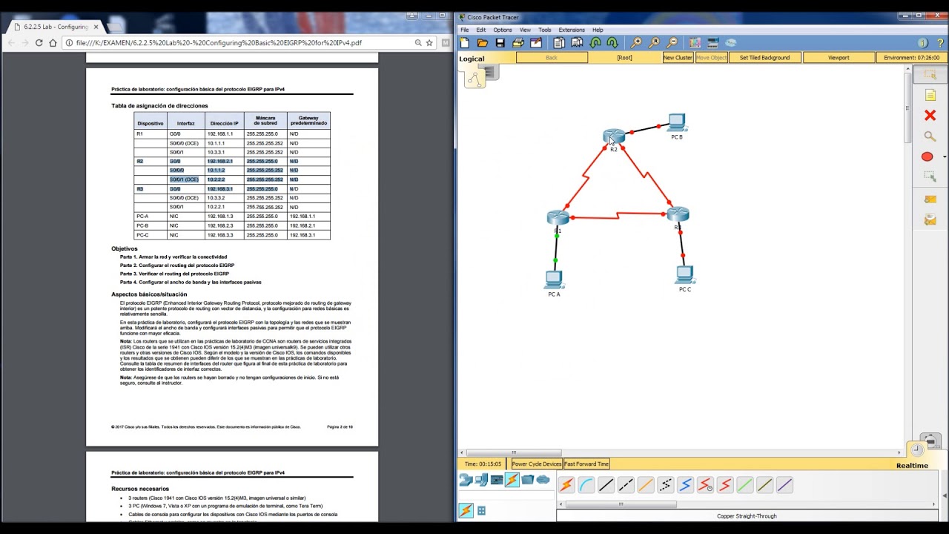Bookmark the page with the star icon

(x=429, y=43)
